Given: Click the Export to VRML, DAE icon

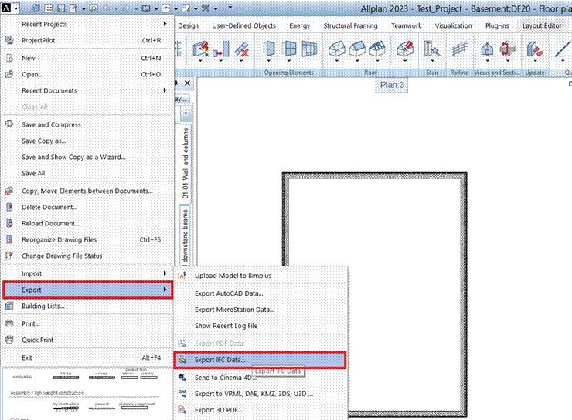Looking at the screenshot, I should coord(182,394).
